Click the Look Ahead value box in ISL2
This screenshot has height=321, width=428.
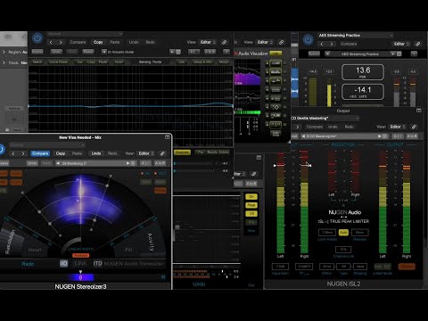click(327, 233)
